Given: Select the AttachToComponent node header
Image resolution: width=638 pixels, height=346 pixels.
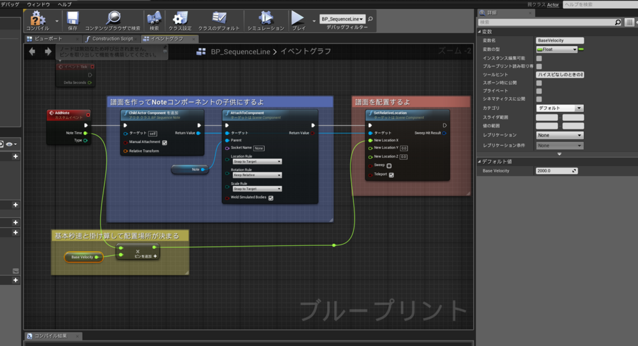Looking at the screenshot, I should 270,115.
